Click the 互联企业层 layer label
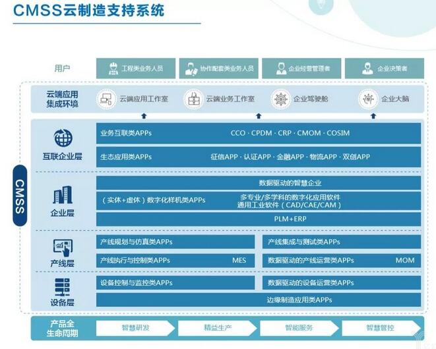Screen dimensions: 436x349 [62, 157]
